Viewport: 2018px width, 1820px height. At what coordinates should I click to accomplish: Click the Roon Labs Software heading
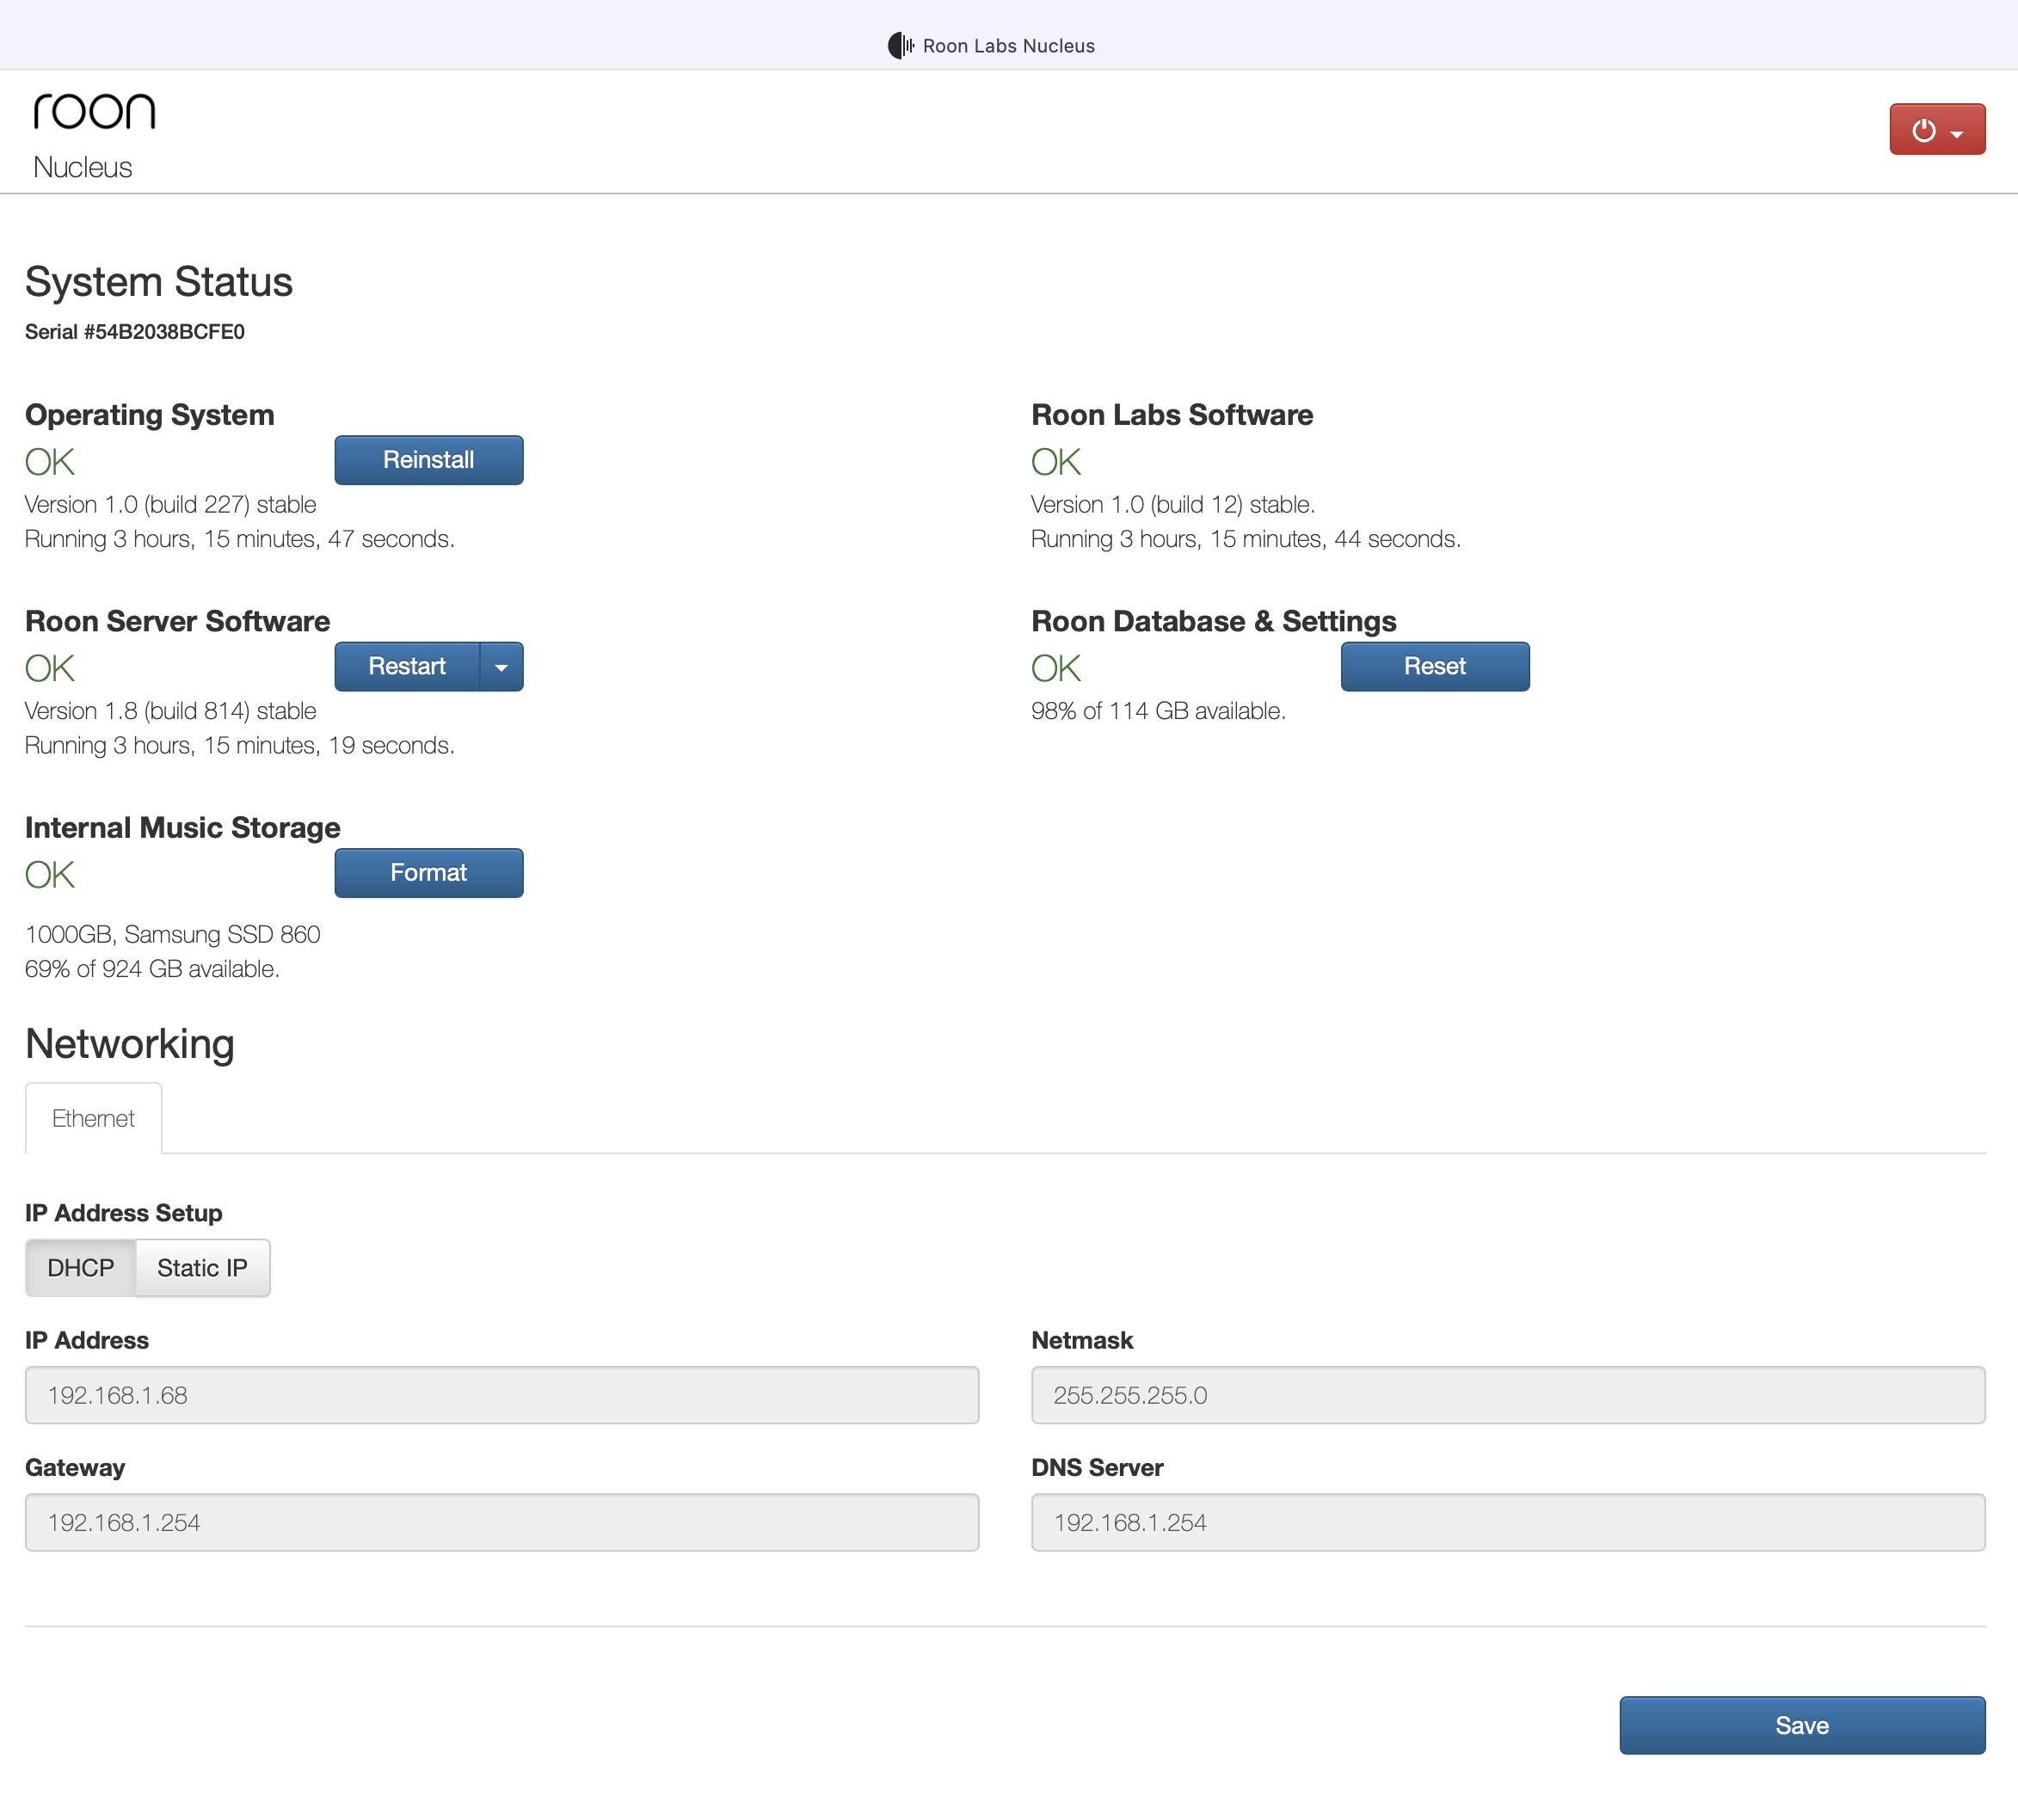coord(1172,415)
